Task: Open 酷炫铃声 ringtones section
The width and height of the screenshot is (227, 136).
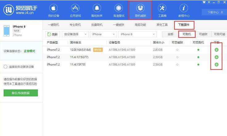Action: pos(97,10)
